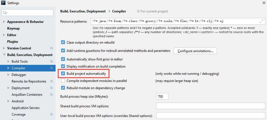Expand the Debugger tree node
Screen dimensions: 267x120
[x=8, y=75]
